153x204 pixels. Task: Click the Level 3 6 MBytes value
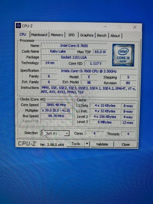click(x=105, y=122)
